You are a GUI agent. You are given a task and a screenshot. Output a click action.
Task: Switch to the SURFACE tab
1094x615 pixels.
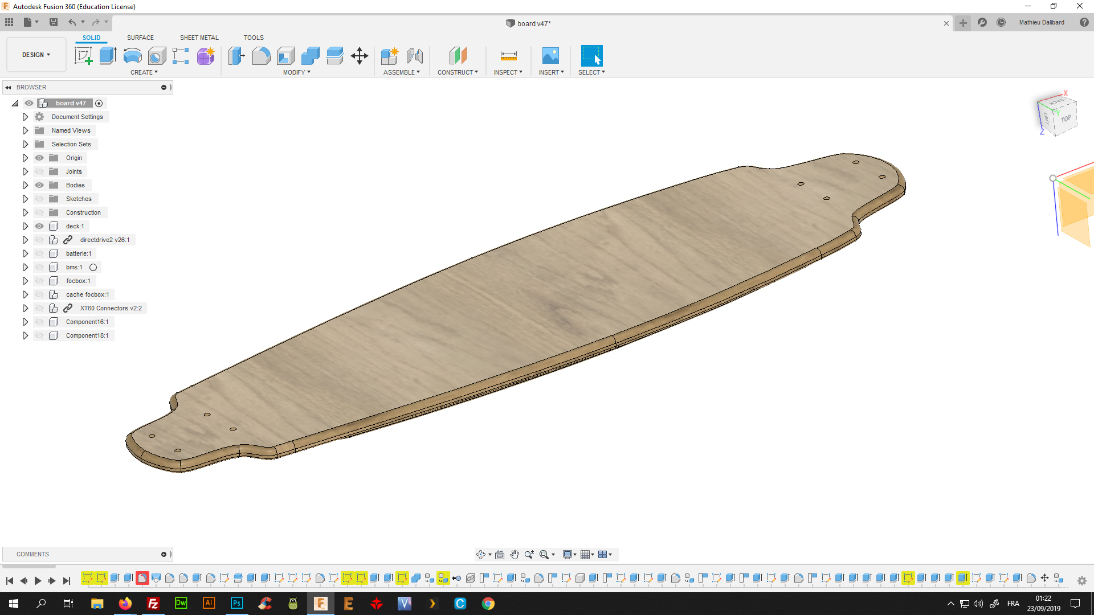click(x=140, y=38)
